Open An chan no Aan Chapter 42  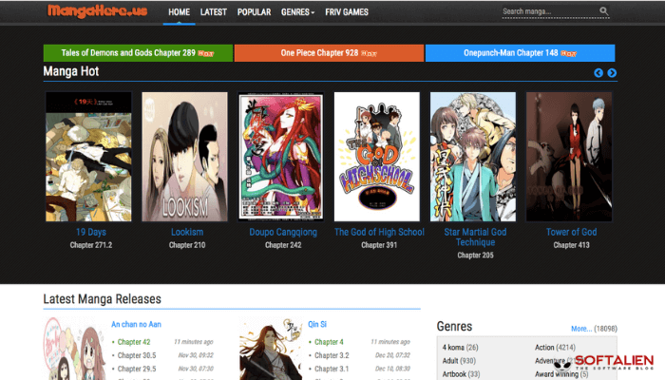(134, 342)
